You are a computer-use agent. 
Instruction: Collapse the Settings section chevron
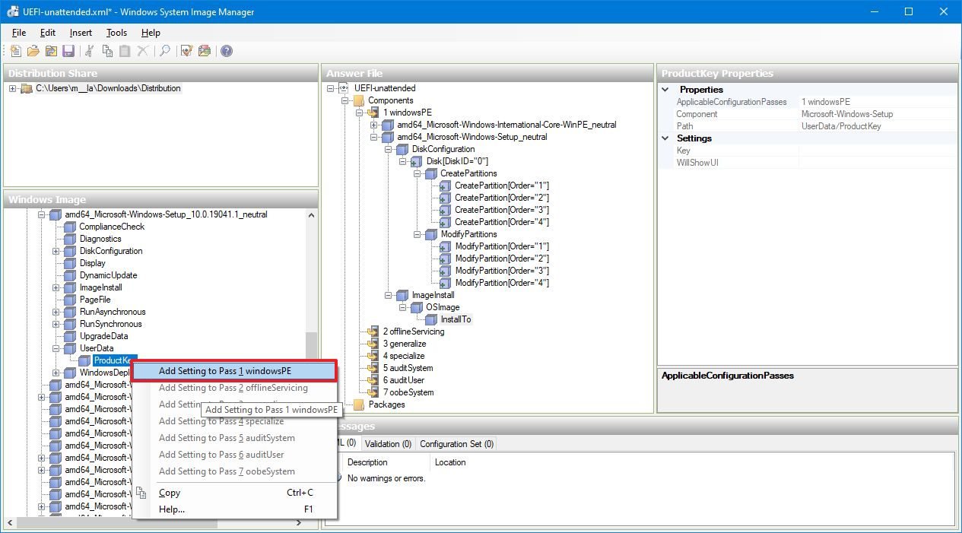[x=666, y=138]
